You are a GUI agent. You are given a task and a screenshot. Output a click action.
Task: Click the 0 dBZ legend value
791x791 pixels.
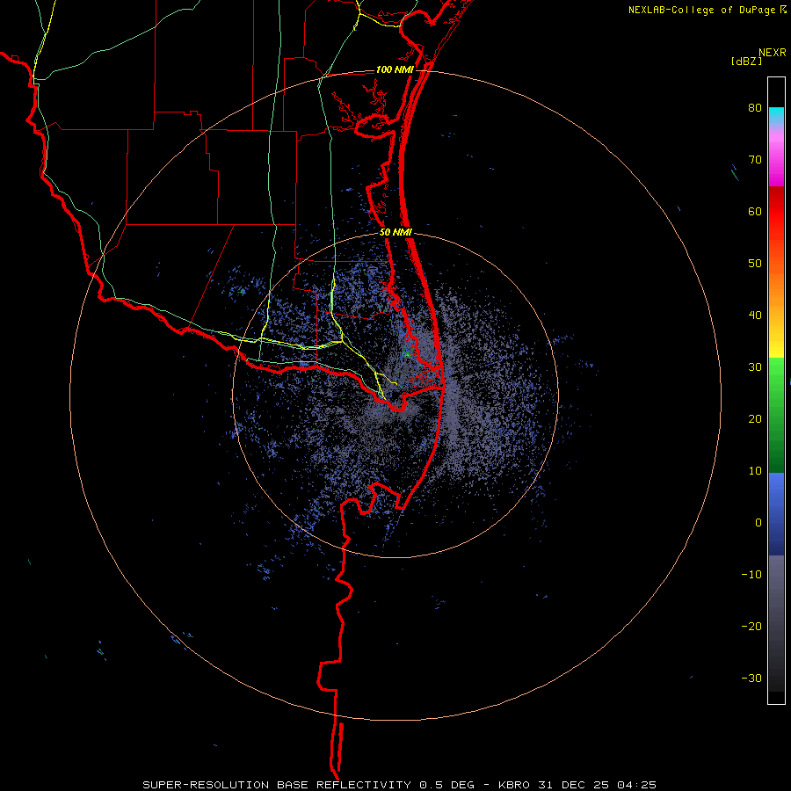(758, 523)
